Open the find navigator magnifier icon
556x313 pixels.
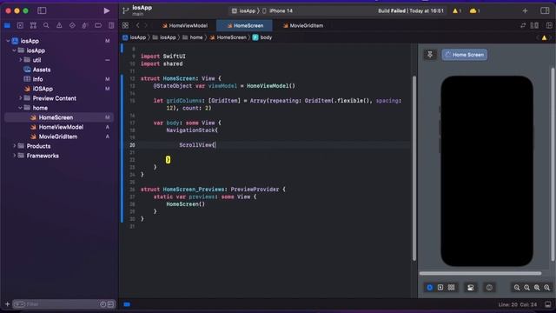[46, 25]
